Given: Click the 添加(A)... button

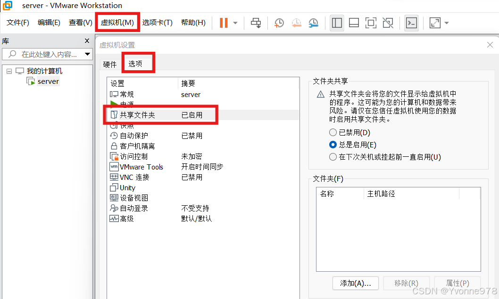Looking at the screenshot, I should pyautogui.click(x=356, y=283).
